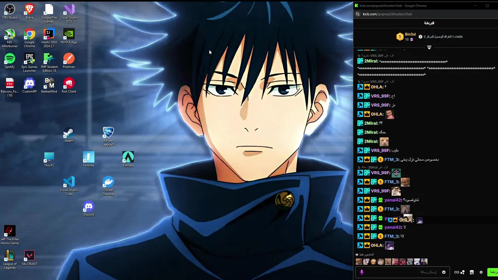Click the 2Miral username on the '؟؟' message

pos(371,123)
